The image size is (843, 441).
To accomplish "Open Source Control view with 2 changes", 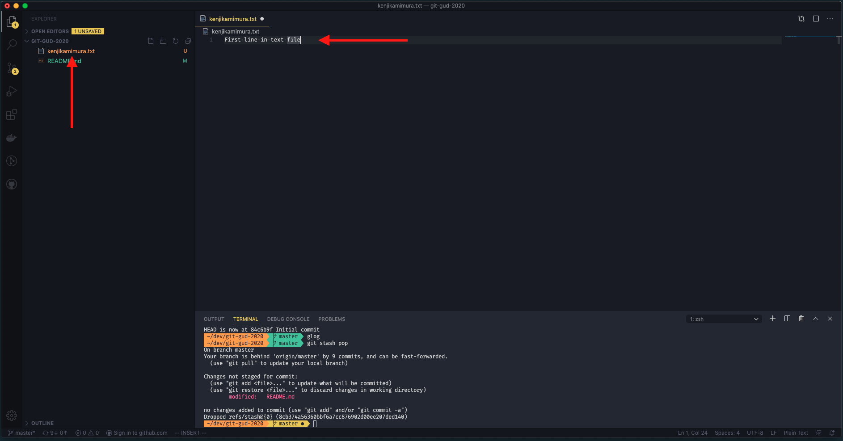I will coord(12,68).
